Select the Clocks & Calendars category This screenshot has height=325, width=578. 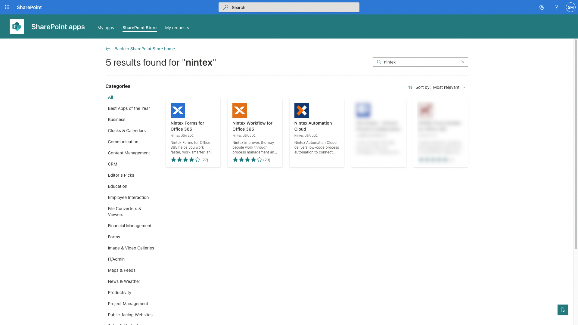[x=127, y=131]
